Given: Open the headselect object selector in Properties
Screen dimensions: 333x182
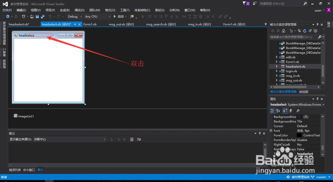Looking at the screenshot, I should [x=297, y=105].
